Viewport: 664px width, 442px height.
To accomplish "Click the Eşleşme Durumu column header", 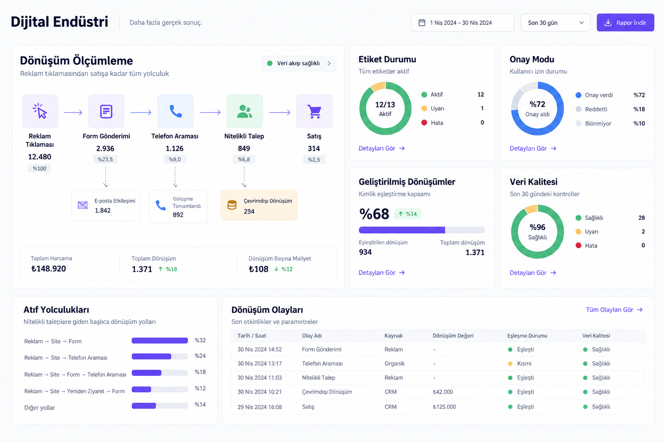I will [527, 336].
